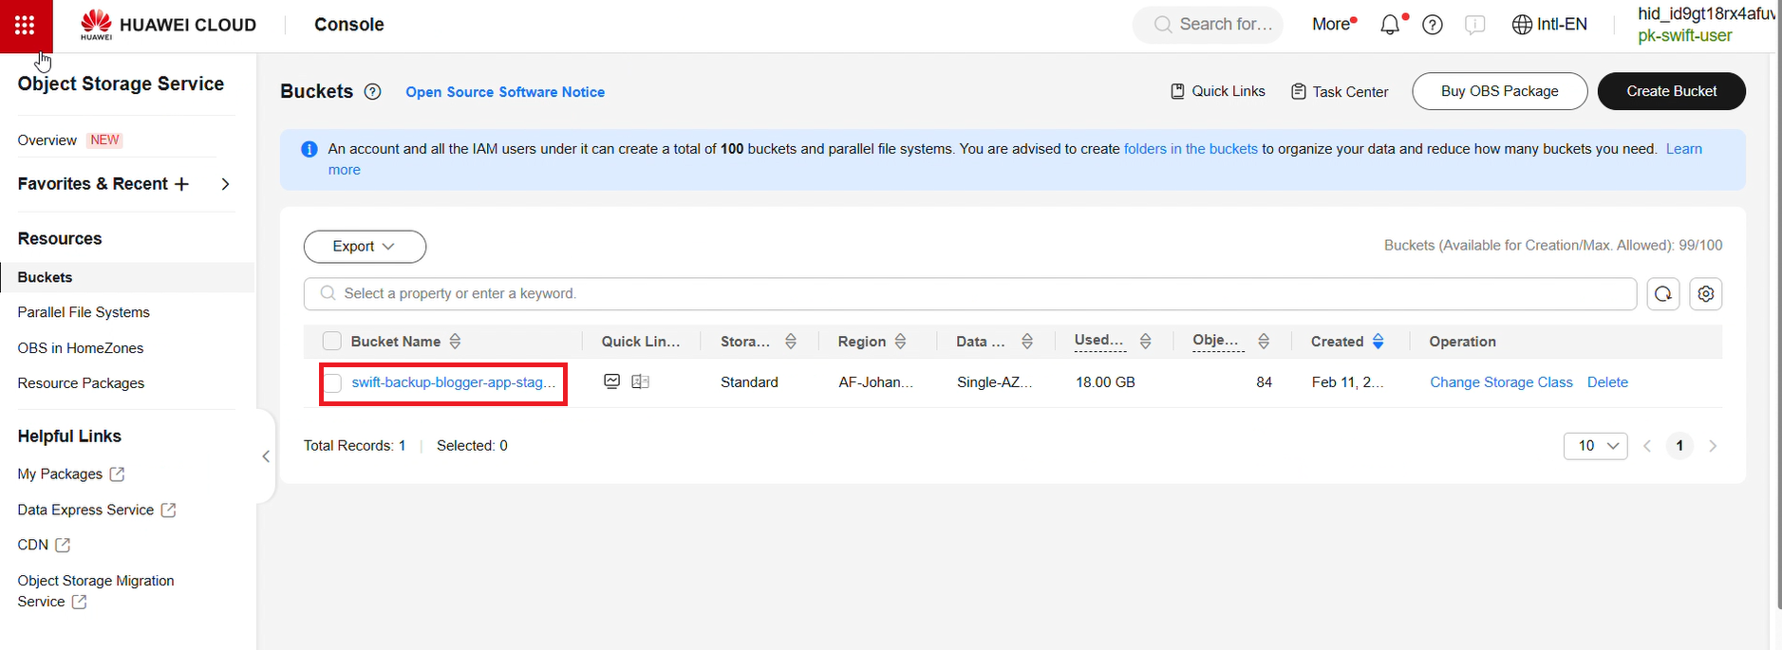Sort by Objects column
This screenshot has width=1782, height=650.
[x=1264, y=342]
